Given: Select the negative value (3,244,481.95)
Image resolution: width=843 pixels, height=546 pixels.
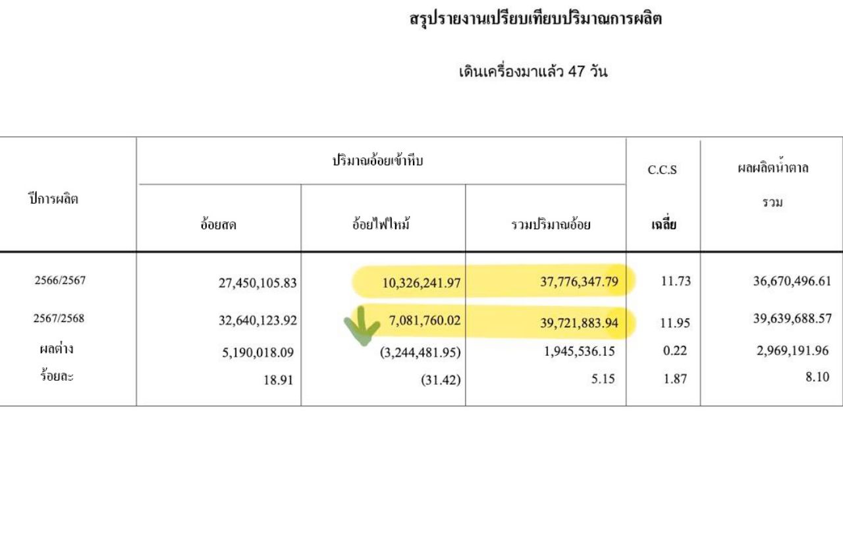Looking at the screenshot, I should pos(420,352).
